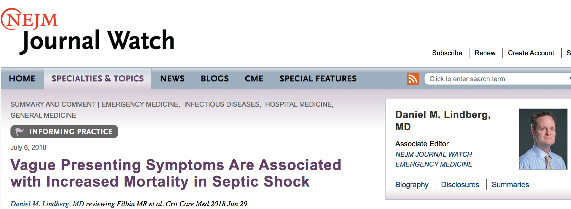
Task: Open the SPECIALTIES & TOPICS menu
Action: tap(98, 79)
